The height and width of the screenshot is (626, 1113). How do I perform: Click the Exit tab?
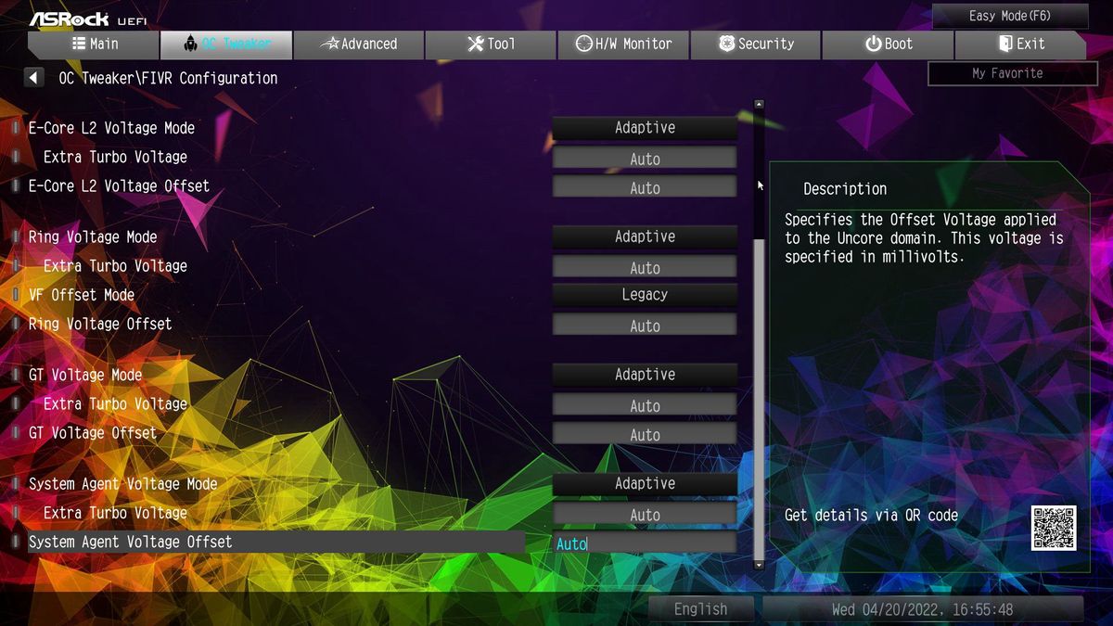[x=1020, y=44]
